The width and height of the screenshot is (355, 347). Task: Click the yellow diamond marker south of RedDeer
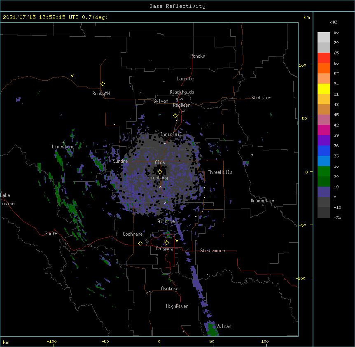(175, 116)
